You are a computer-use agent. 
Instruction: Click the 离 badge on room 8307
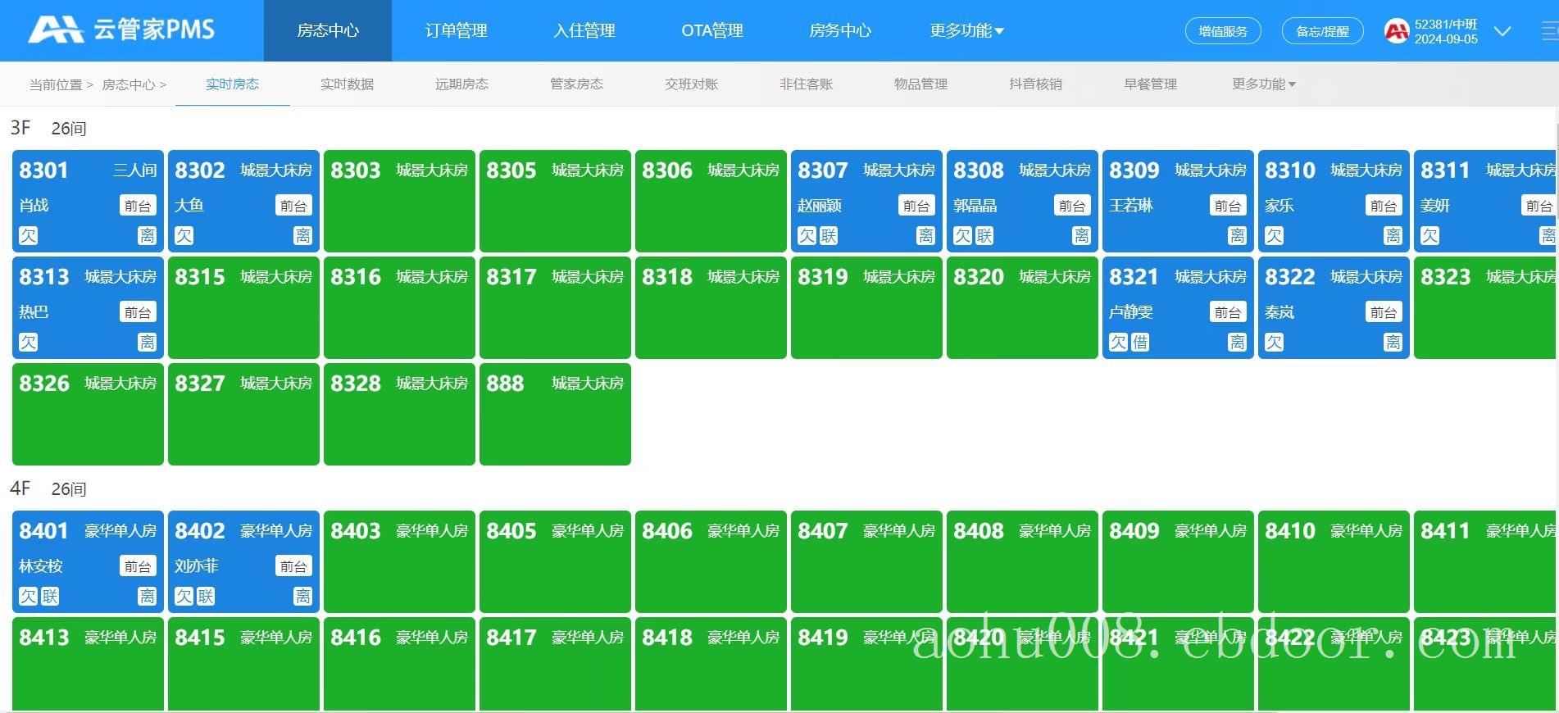pyautogui.click(x=925, y=236)
